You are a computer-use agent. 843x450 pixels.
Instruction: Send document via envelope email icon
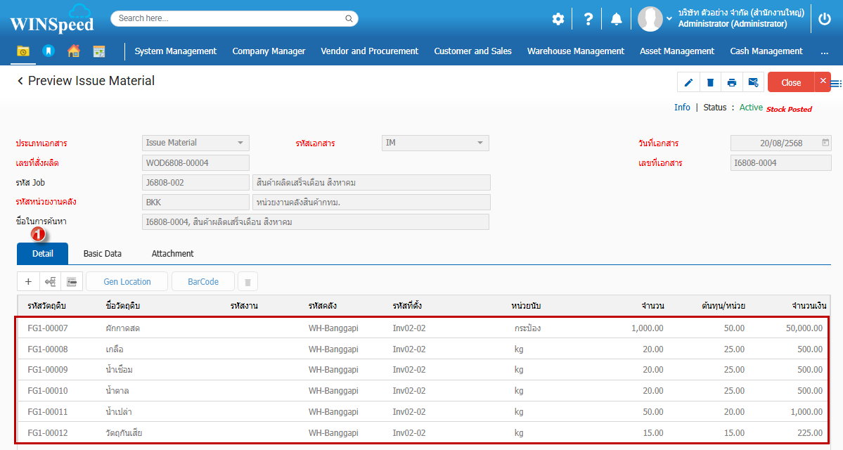[x=753, y=82]
